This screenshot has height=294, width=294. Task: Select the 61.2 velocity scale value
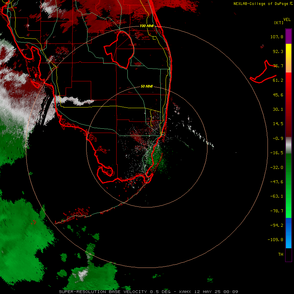pyautogui.click(x=278, y=80)
